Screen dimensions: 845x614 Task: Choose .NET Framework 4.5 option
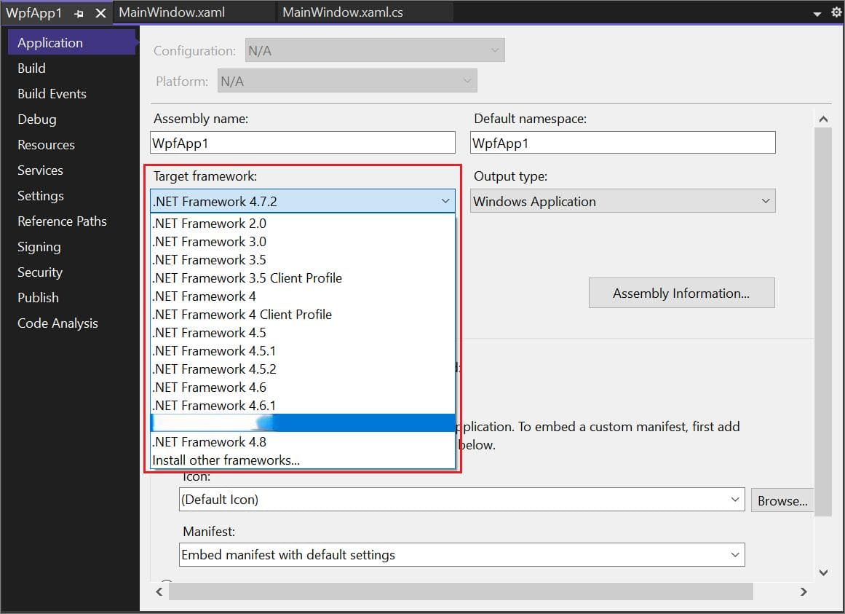(x=302, y=333)
